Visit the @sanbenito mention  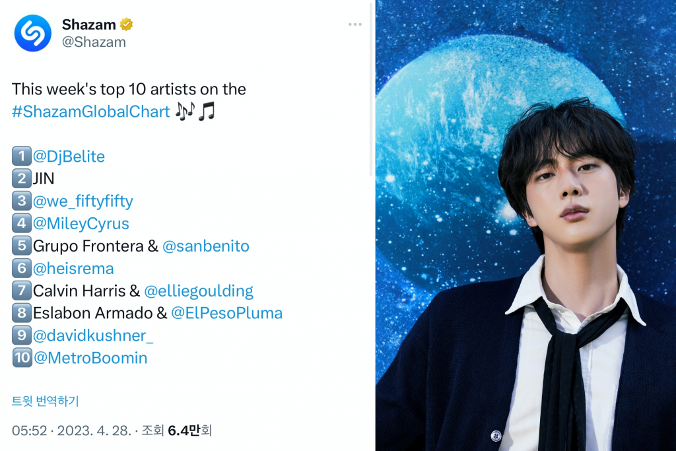pos(206,246)
